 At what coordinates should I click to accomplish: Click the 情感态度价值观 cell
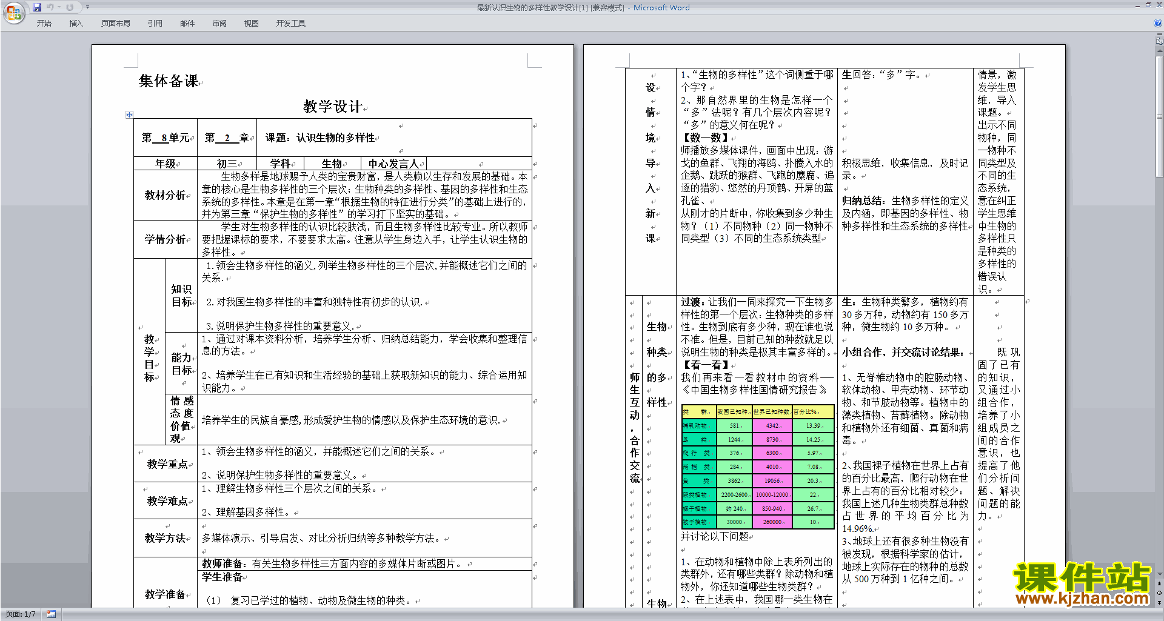point(181,419)
